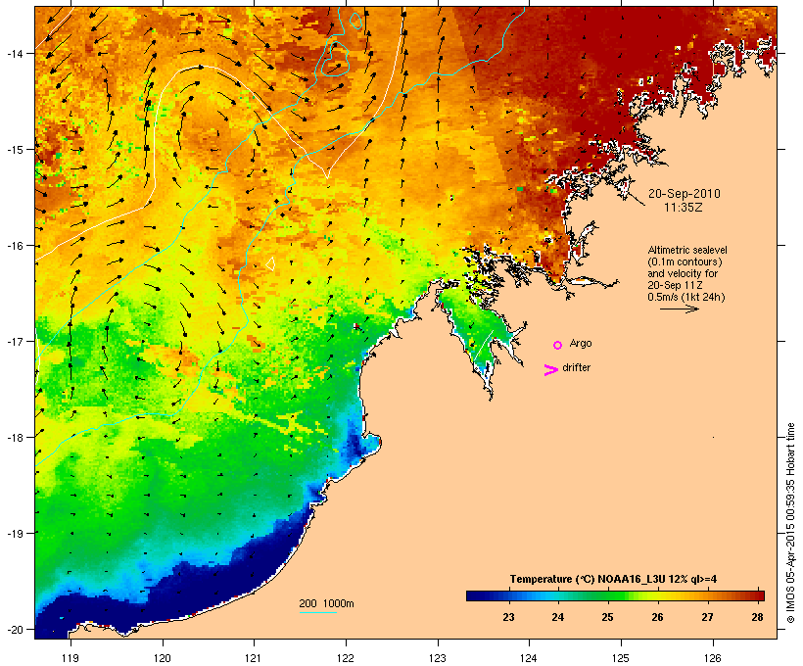Click the longitude label 124
This screenshot has height=666, width=803.
pos(529,658)
